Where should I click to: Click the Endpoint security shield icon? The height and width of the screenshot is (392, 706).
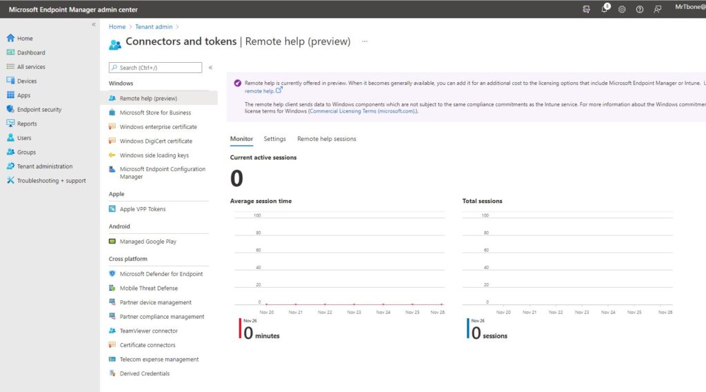10,109
